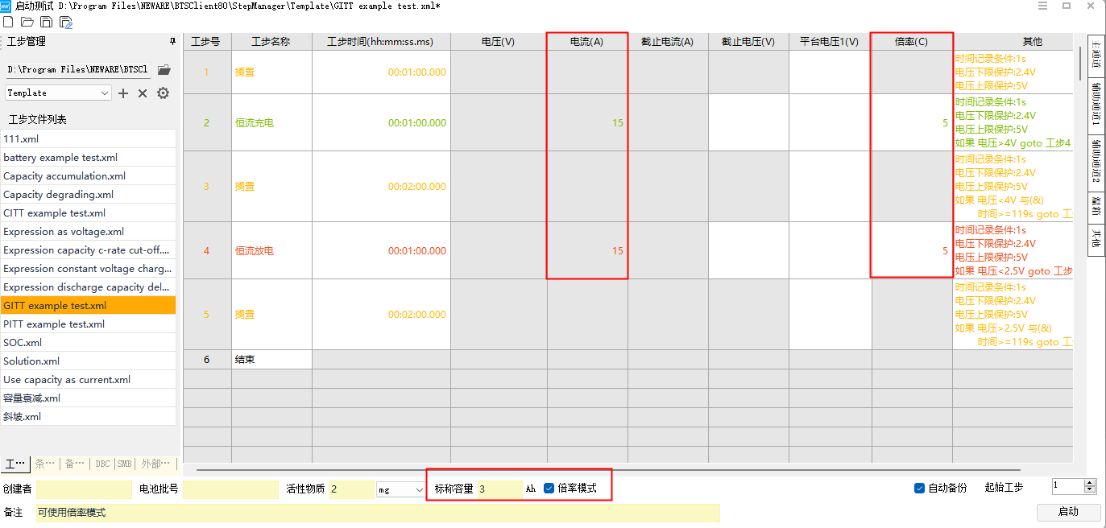The width and height of the screenshot is (1106, 528).
Task: Select battery example test.xml
Action: click(x=88, y=157)
